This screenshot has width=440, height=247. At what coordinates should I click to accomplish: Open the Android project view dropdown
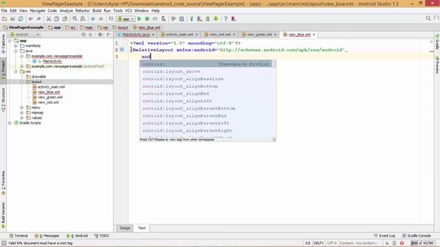(x=25, y=34)
